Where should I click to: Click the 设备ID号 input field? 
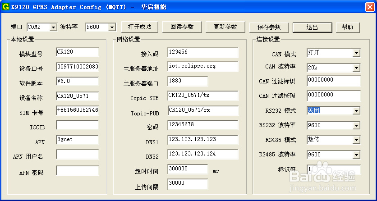coord(78,67)
